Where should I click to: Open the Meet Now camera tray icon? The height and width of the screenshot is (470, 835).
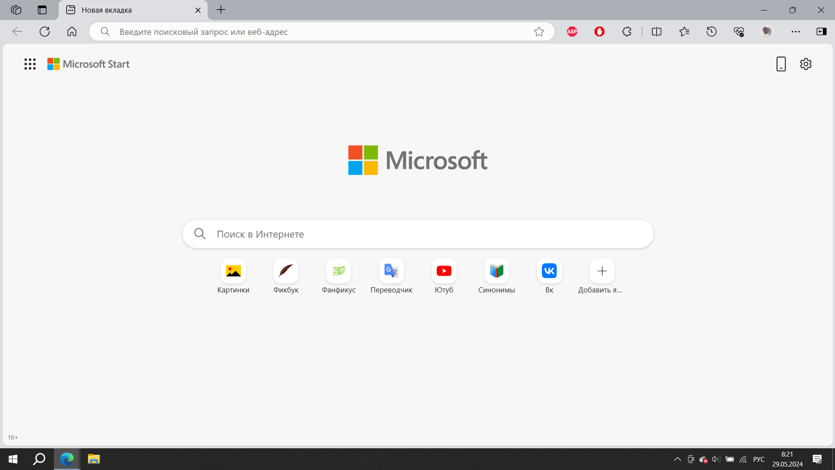691,459
